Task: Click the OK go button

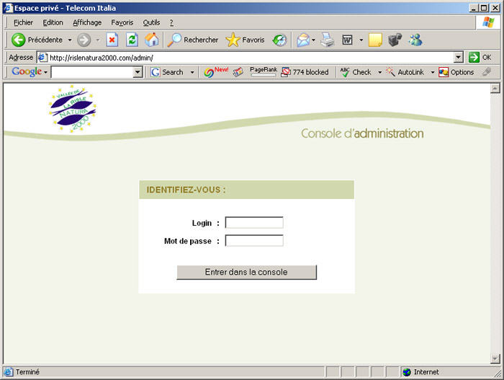Action: pyautogui.click(x=480, y=58)
